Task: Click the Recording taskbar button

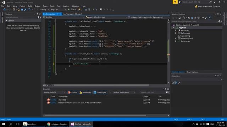Action: pos(33,124)
